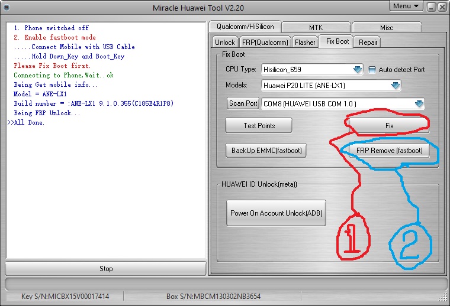This screenshot has width=450, height=306.
Task: Click the Key S/N status entry
Action: (65, 297)
